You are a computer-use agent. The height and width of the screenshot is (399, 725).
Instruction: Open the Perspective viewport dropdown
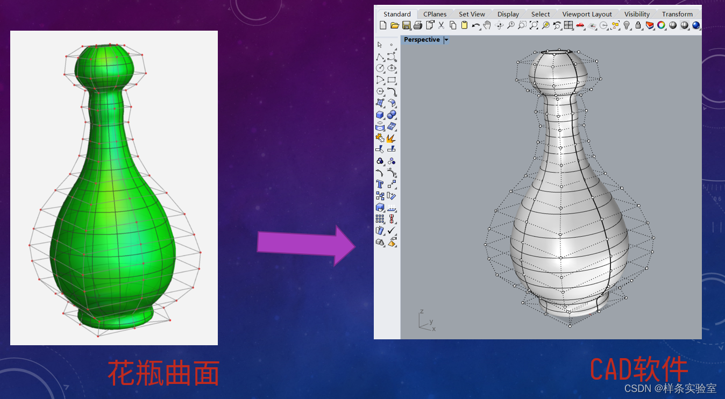(445, 39)
